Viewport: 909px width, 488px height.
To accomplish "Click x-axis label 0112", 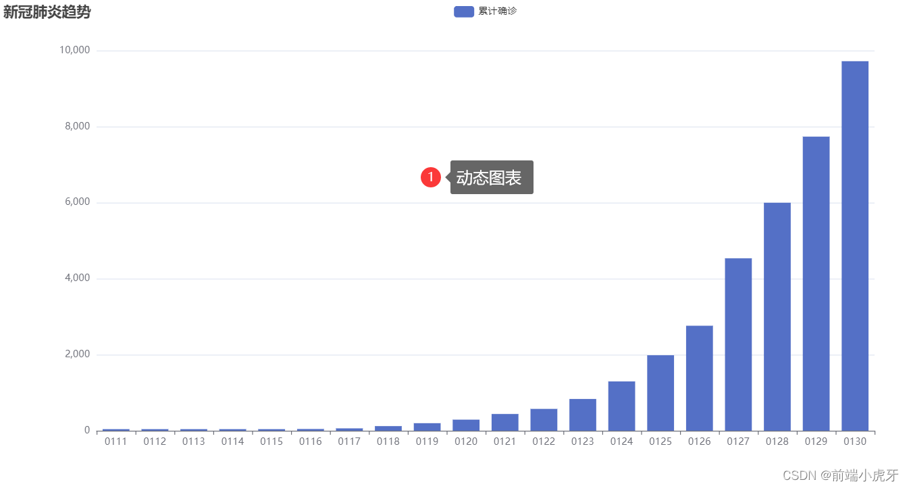I will 155,441.
